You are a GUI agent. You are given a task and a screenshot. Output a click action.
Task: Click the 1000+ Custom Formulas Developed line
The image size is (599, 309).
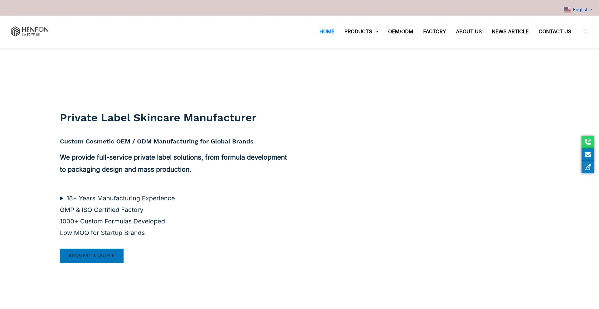click(112, 221)
